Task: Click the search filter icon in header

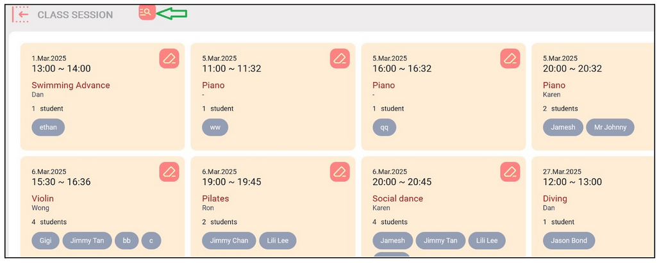Action: tap(147, 12)
